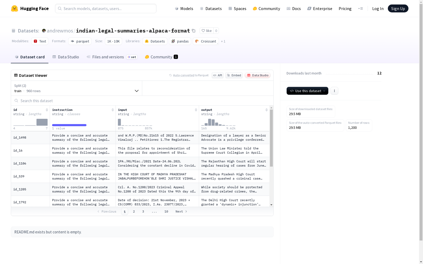Open the andrewmos profile link

click(60, 31)
